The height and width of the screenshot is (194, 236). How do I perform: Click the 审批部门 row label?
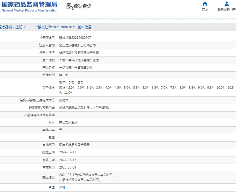(48, 145)
